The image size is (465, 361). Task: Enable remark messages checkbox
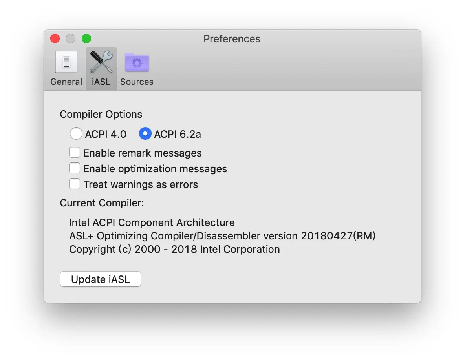pyautogui.click(x=75, y=153)
